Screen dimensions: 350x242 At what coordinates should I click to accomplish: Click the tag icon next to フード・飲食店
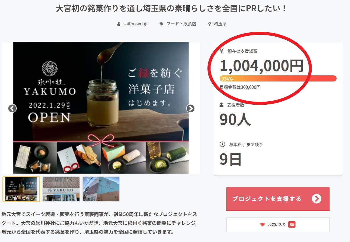[x=161, y=24]
